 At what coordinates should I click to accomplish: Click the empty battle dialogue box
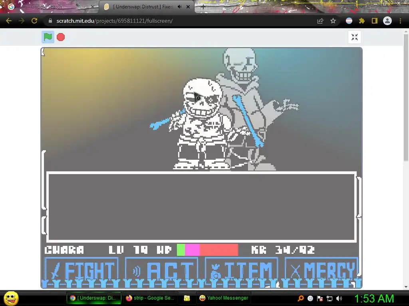pyautogui.click(x=201, y=207)
